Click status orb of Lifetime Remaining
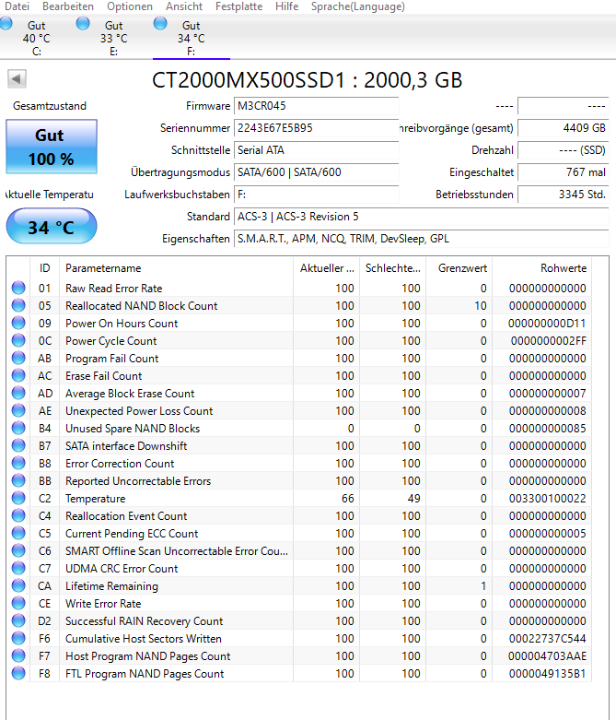Viewport: 616px width, 720px height. 18,585
